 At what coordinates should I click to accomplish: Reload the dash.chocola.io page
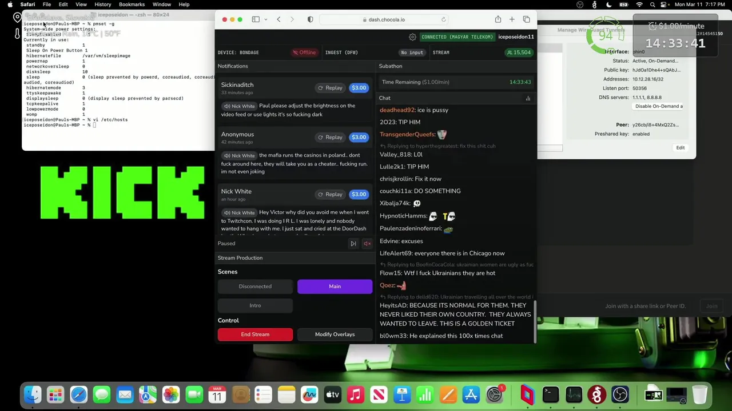443,19
